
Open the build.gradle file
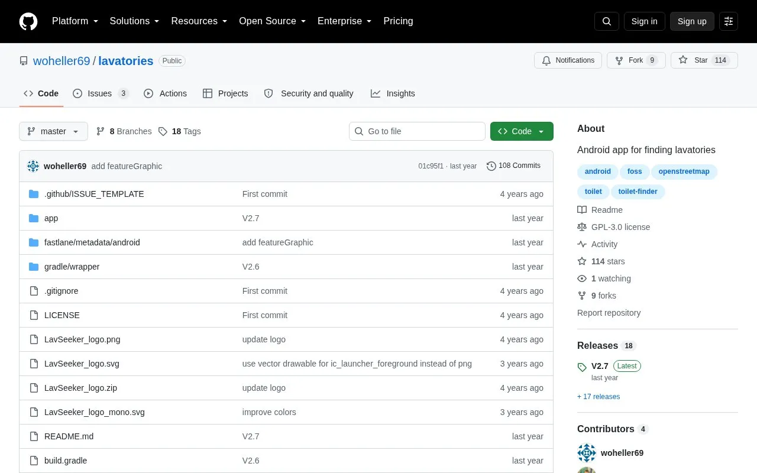pos(66,461)
